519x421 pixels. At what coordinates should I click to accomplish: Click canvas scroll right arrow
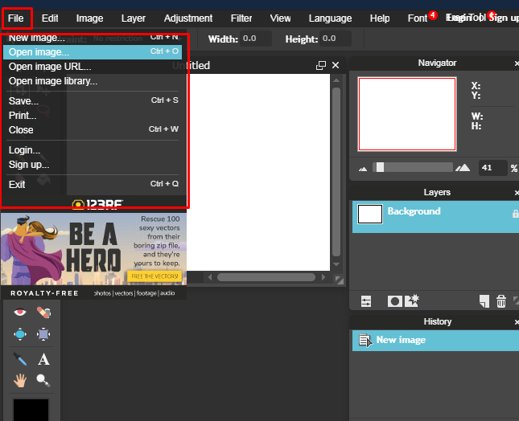(x=323, y=277)
